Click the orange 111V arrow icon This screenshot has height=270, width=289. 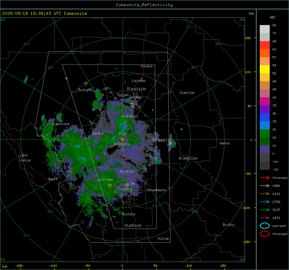[x=265, y=194]
